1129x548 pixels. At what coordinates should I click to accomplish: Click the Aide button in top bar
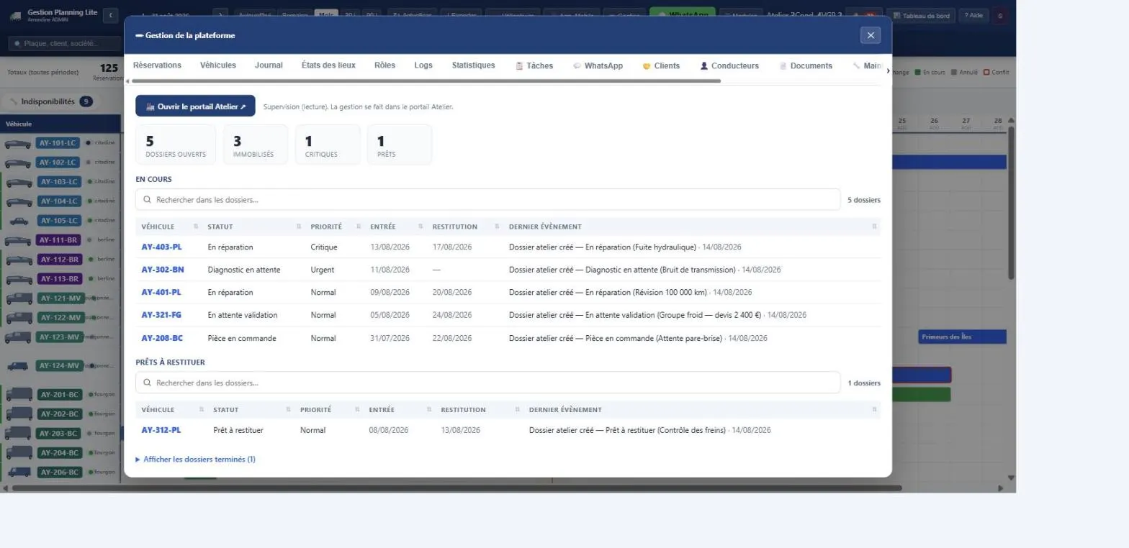tap(973, 16)
